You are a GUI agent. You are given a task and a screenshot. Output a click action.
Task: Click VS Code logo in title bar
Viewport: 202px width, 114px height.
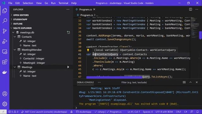coord(3,3)
